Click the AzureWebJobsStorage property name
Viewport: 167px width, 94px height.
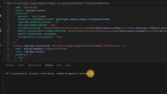coord(29,28)
